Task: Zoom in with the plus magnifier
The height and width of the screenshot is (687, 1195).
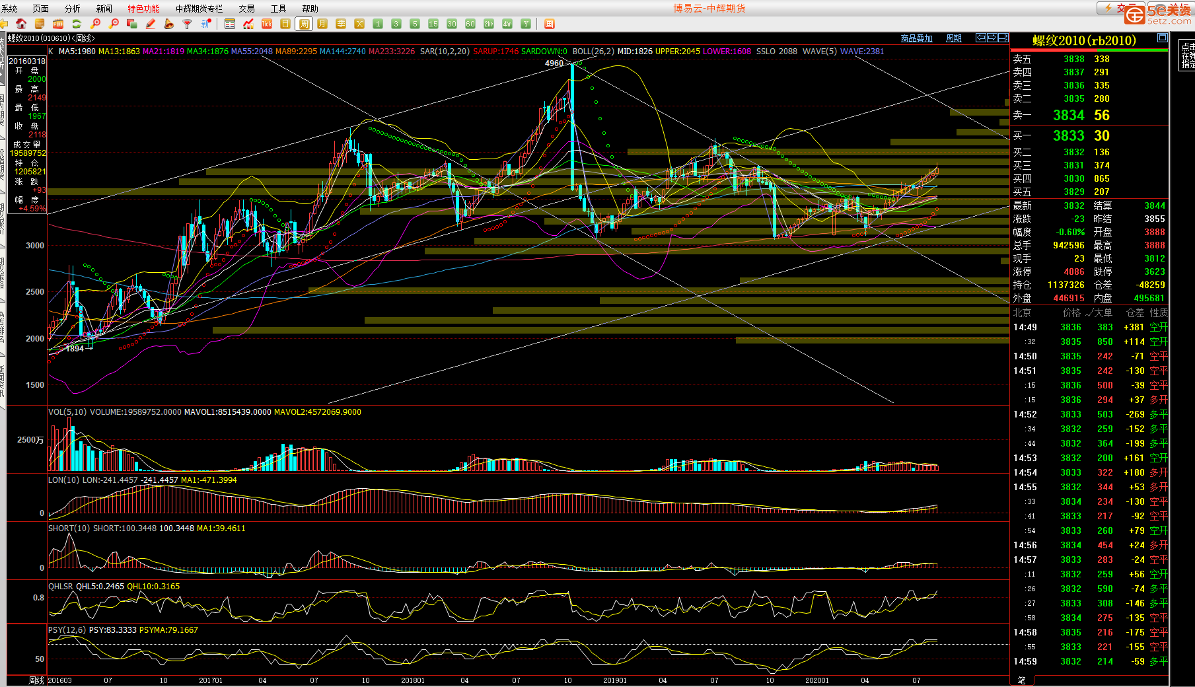Action: click(96, 24)
